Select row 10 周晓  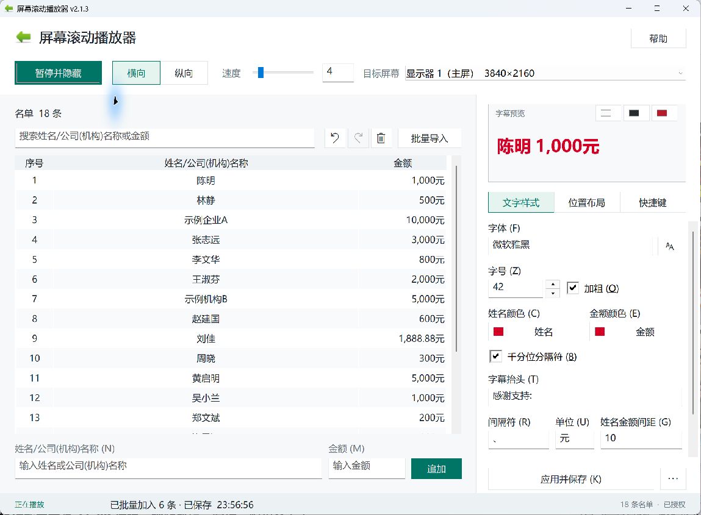click(231, 358)
